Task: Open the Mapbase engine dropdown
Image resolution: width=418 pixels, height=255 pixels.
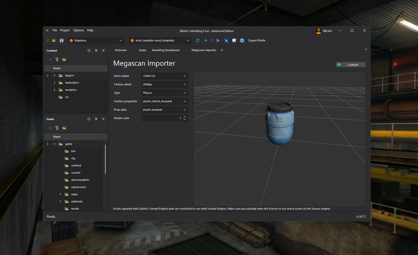Action: (x=96, y=41)
